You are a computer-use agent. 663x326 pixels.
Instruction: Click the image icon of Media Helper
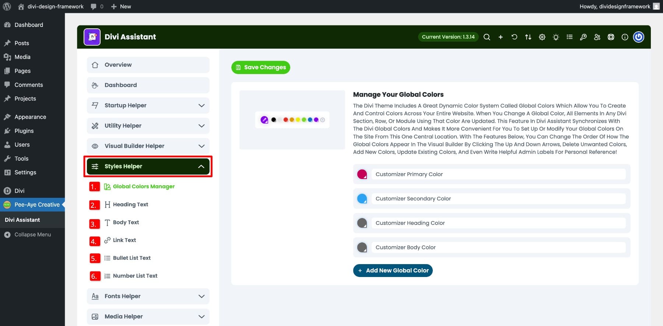coord(95,317)
